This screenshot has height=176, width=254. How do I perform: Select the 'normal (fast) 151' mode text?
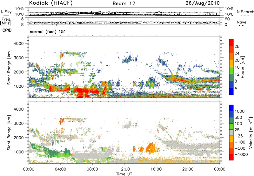(48, 31)
